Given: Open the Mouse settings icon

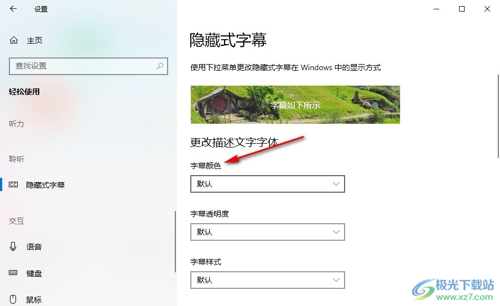Looking at the screenshot, I should [13, 299].
